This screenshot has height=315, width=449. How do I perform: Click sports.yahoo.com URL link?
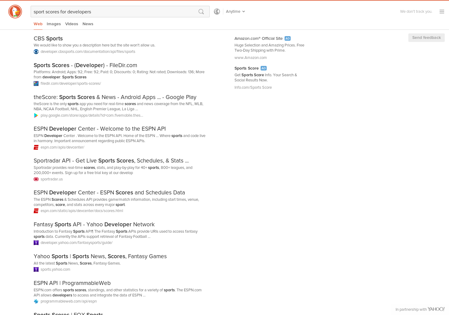55,269
